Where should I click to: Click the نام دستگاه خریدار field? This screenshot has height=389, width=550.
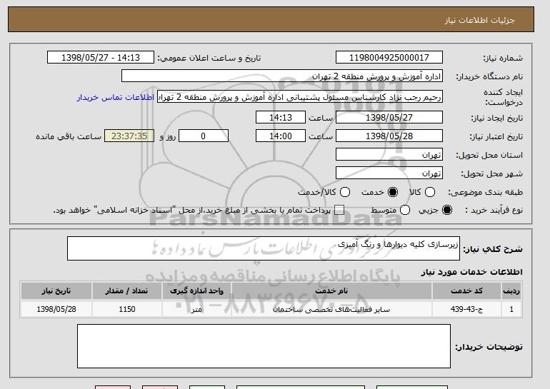(x=282, y=76)
